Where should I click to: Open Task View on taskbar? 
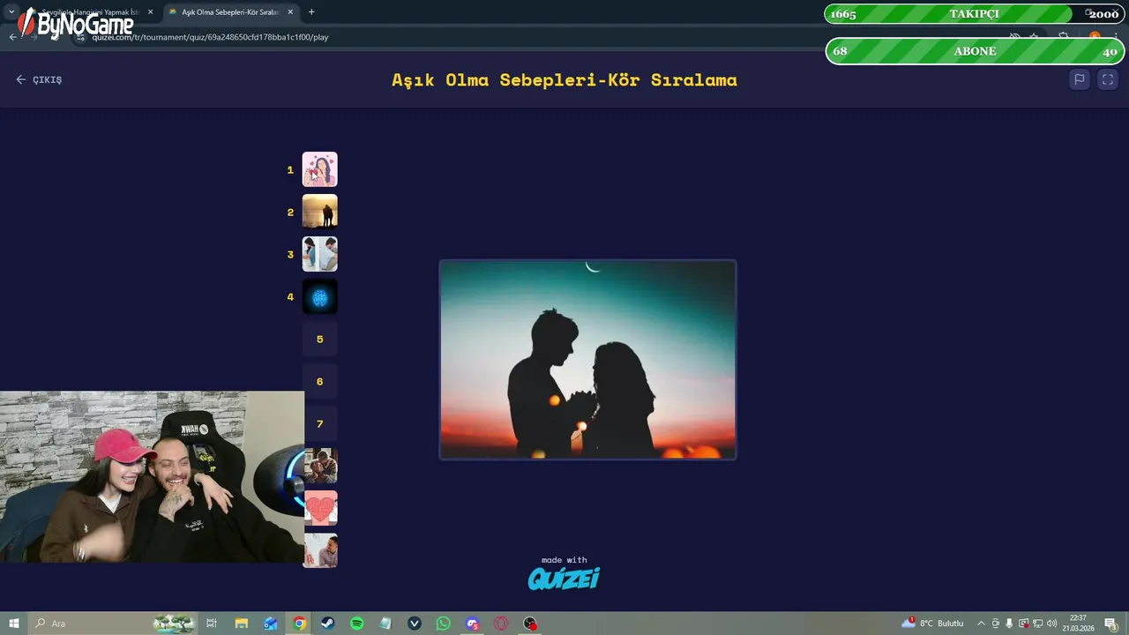(x=212, y=624)
